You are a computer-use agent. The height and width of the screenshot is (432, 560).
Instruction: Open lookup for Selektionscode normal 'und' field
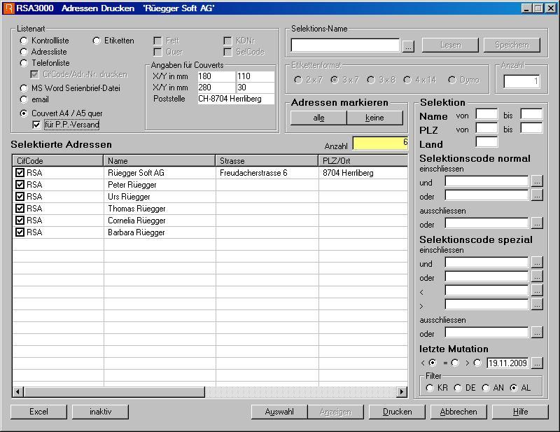tap(537, 181)
